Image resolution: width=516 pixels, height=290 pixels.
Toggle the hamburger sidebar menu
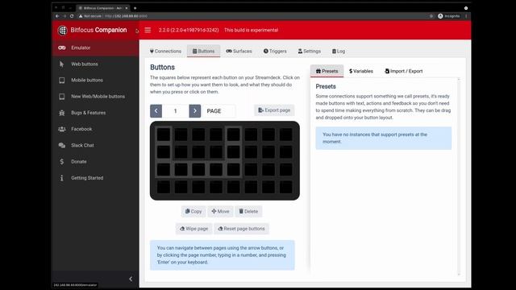[x=148, y=31]
